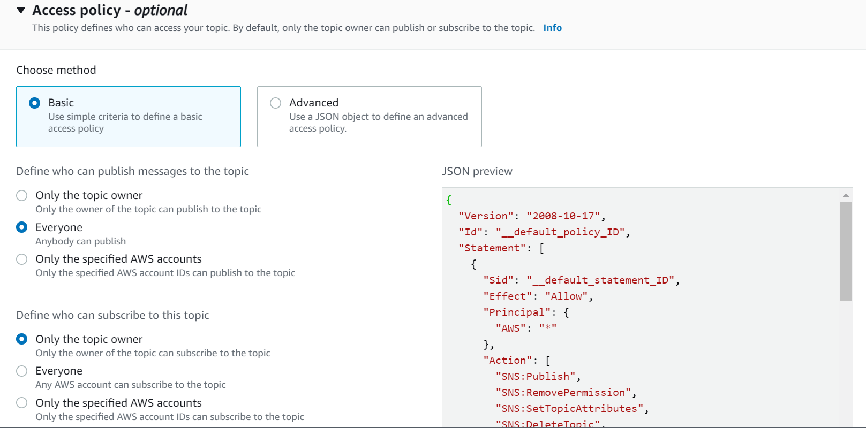Click the '"Effect": "Allow",' line
This screenshot has height=428, width=866.
tap(538, 296)
